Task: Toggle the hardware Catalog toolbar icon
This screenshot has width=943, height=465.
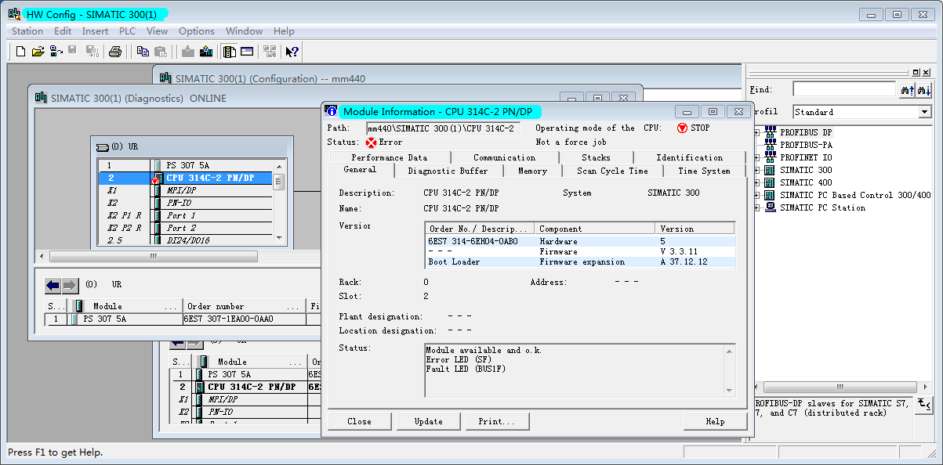Action: (230, 52)
